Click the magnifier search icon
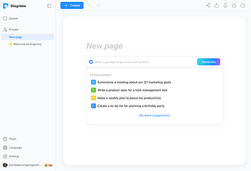 click(x=5, y=19)
